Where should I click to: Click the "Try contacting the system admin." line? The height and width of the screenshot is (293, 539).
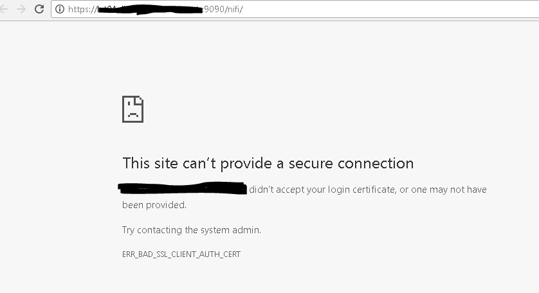[x=191, y=229]
